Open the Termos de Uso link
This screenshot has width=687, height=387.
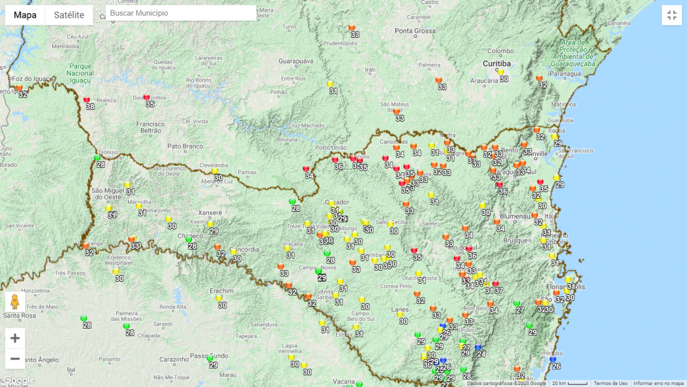click(610, 384)
